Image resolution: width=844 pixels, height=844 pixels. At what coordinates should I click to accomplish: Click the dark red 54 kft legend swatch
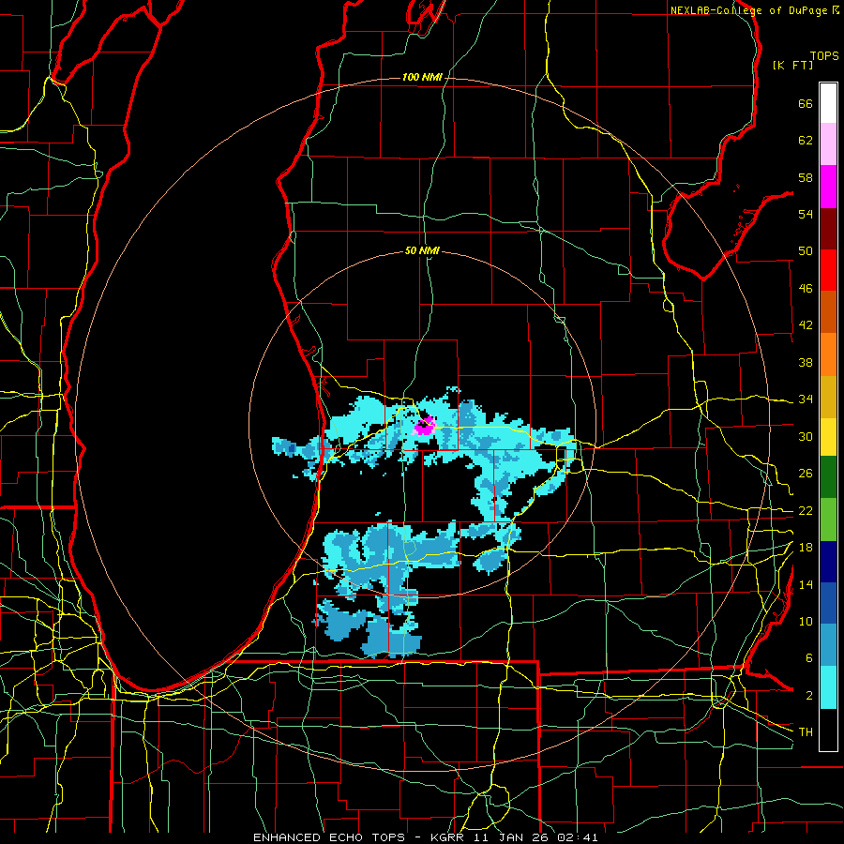(828, 228)
